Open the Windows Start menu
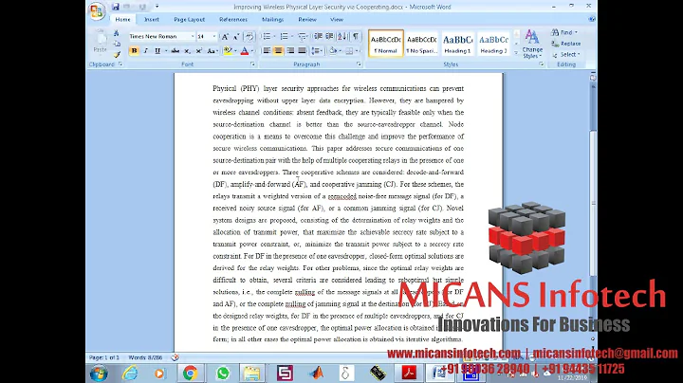This screenshot has height=383, width=683. coord(99,374)
